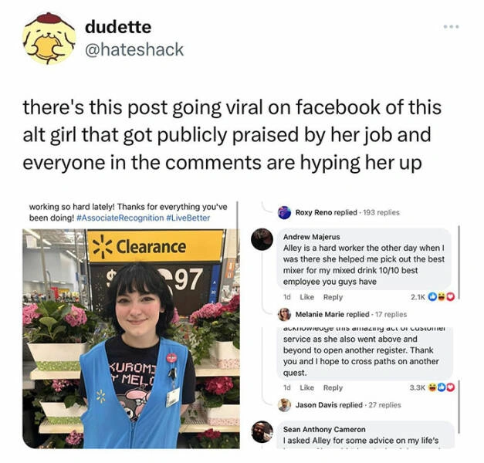The width and height of the screenshot is (484, 463).
Task: Reply to the comment ending with 'quest.'
Action: click(333, 387)
